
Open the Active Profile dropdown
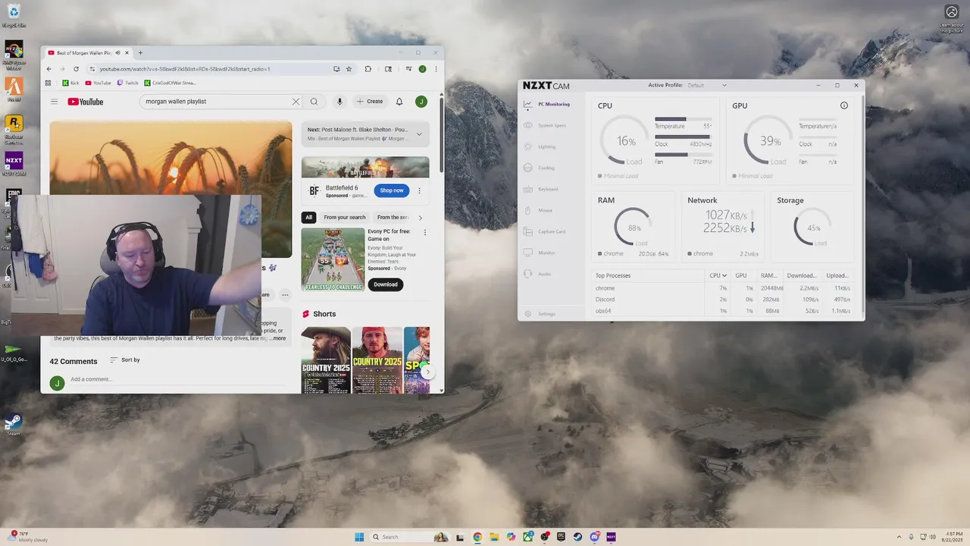pyautogui.click(x=706, y=85)
